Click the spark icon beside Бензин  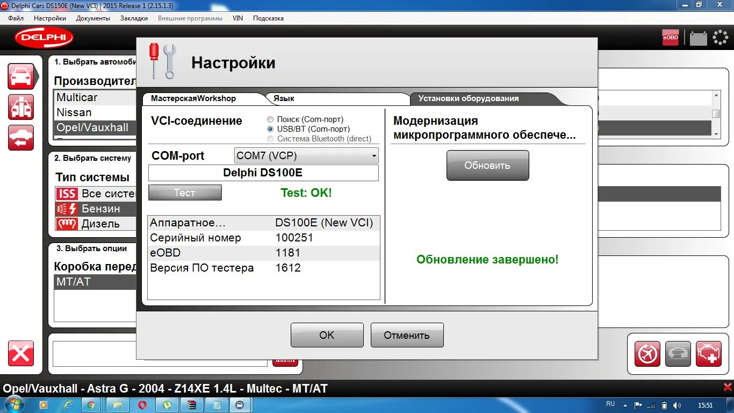(67, 209)
